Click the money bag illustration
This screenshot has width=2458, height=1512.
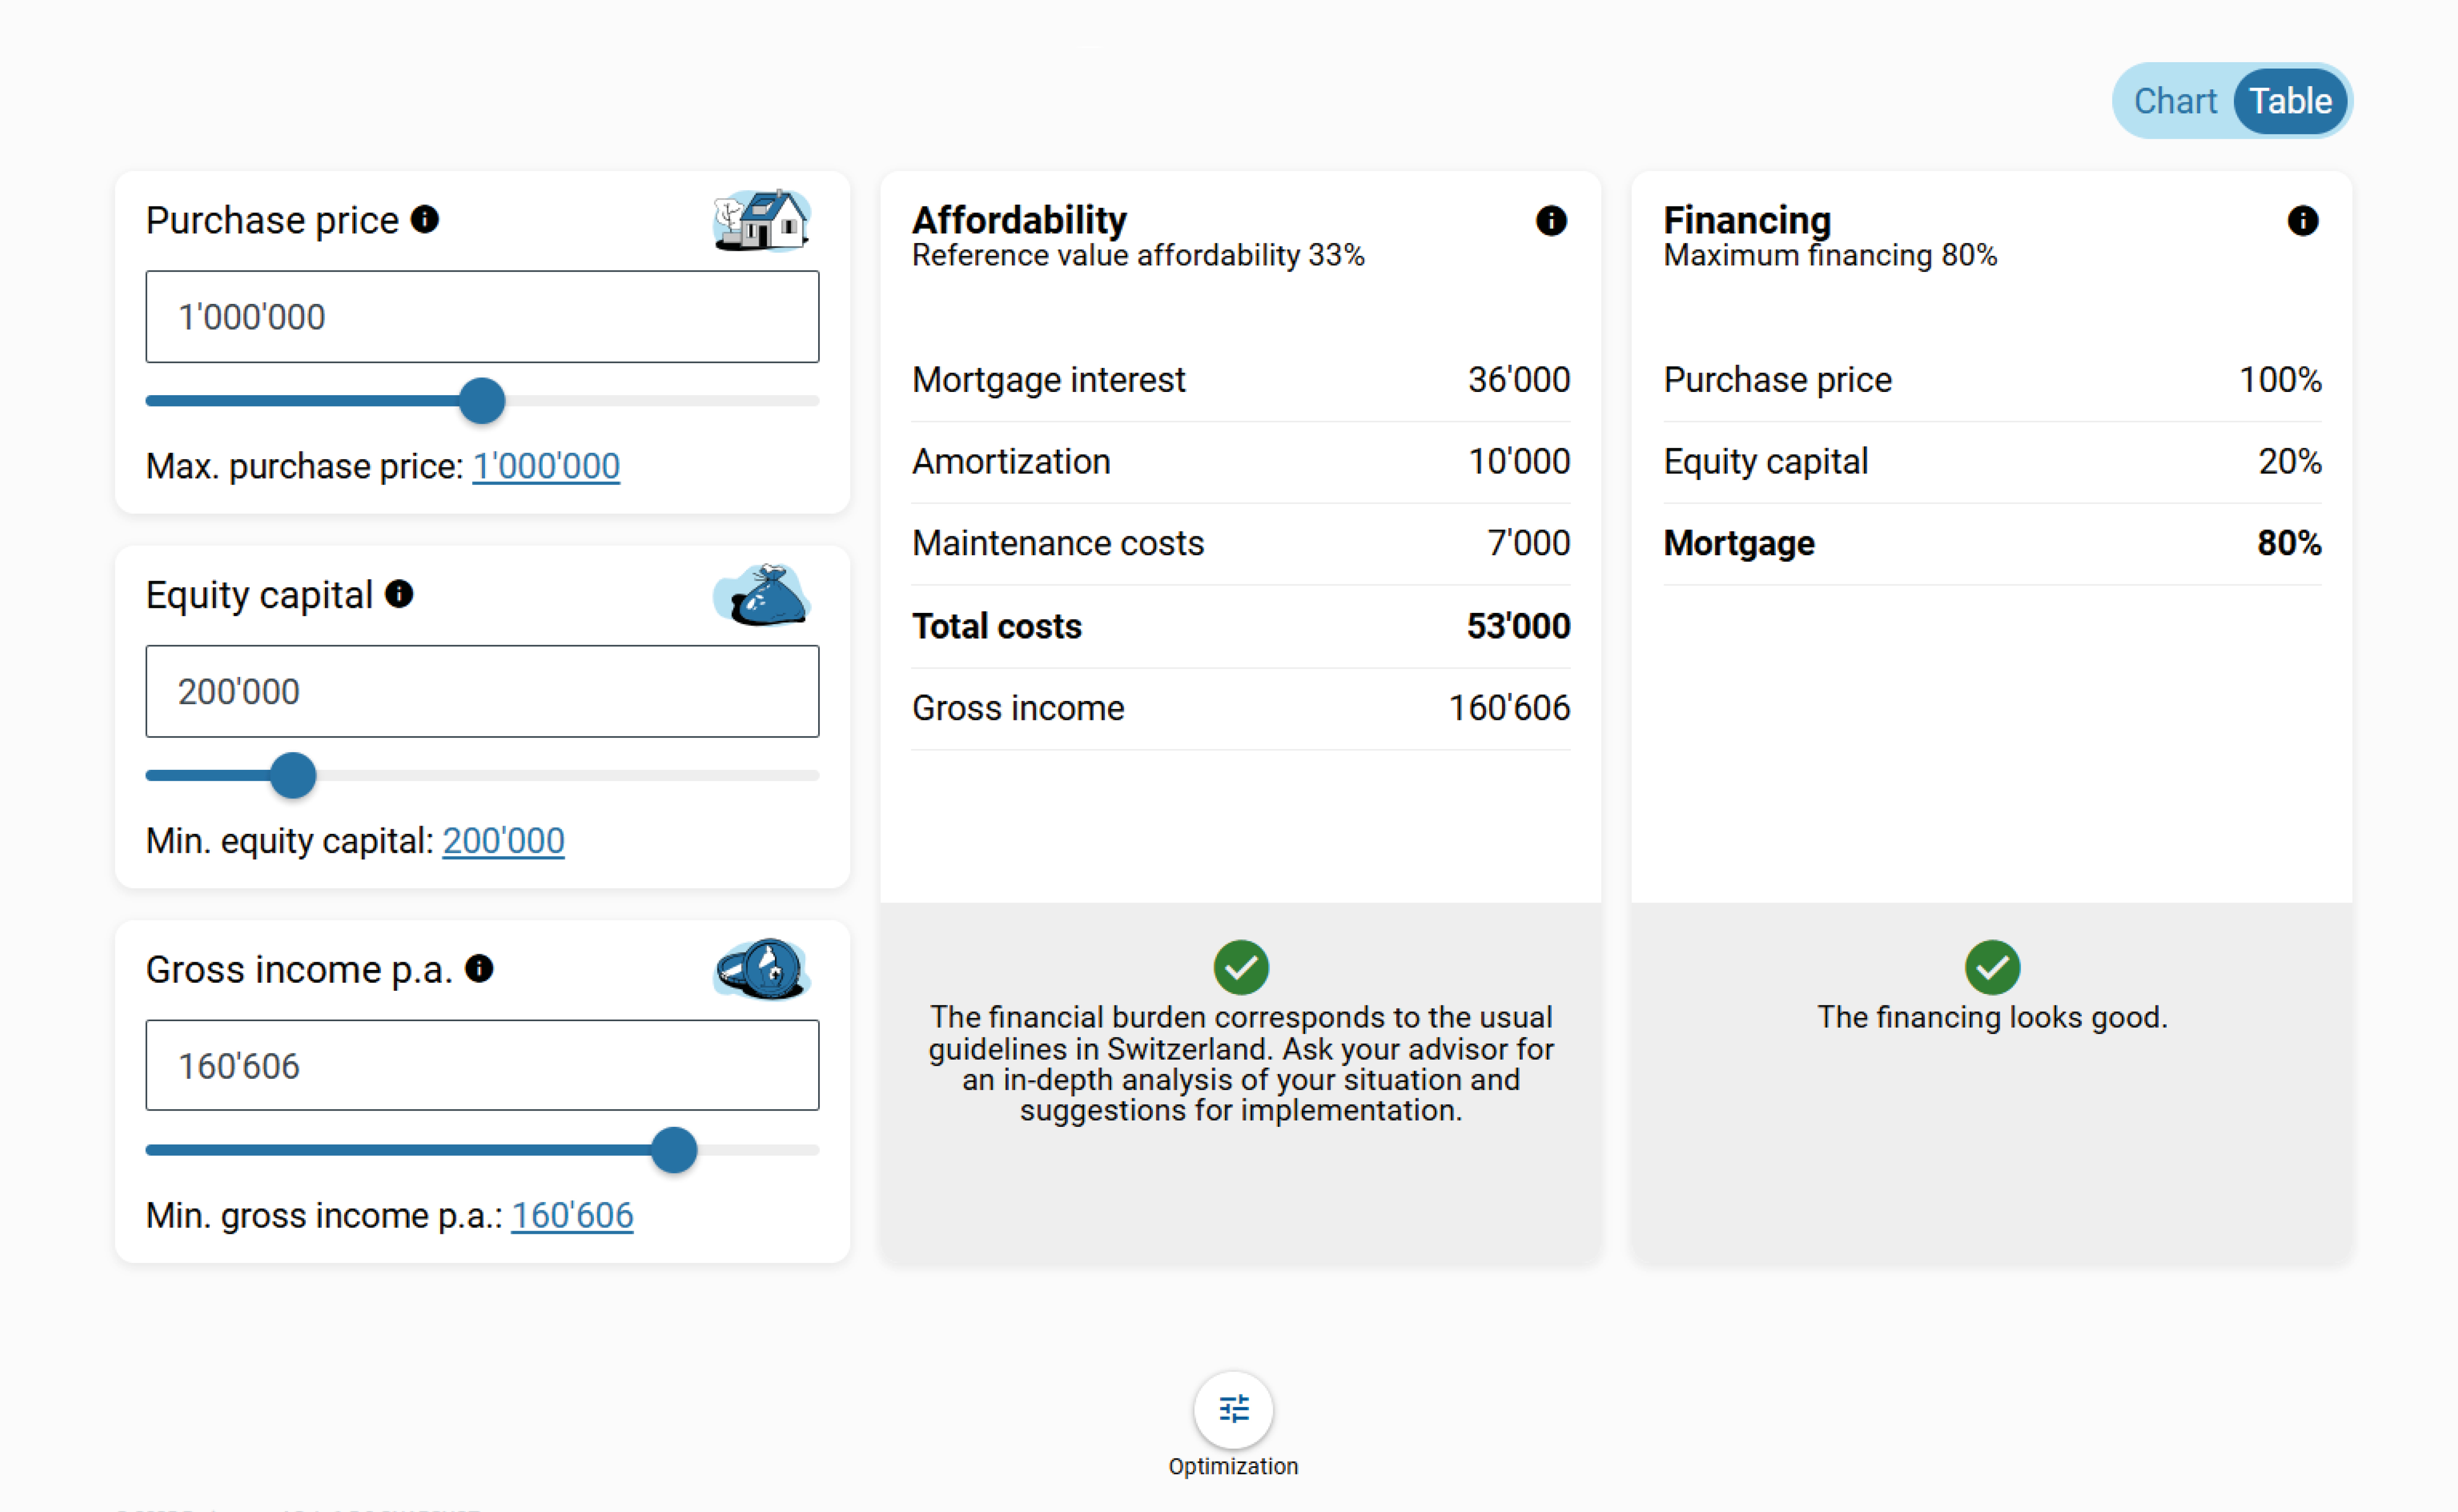[762, 595]
